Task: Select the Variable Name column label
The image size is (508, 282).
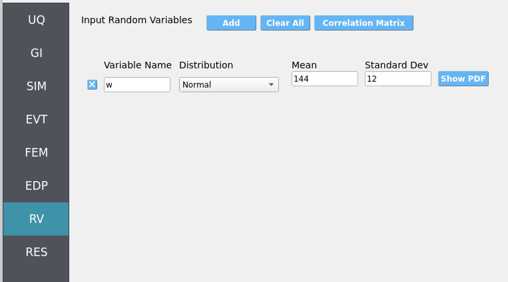Action: 138,65
